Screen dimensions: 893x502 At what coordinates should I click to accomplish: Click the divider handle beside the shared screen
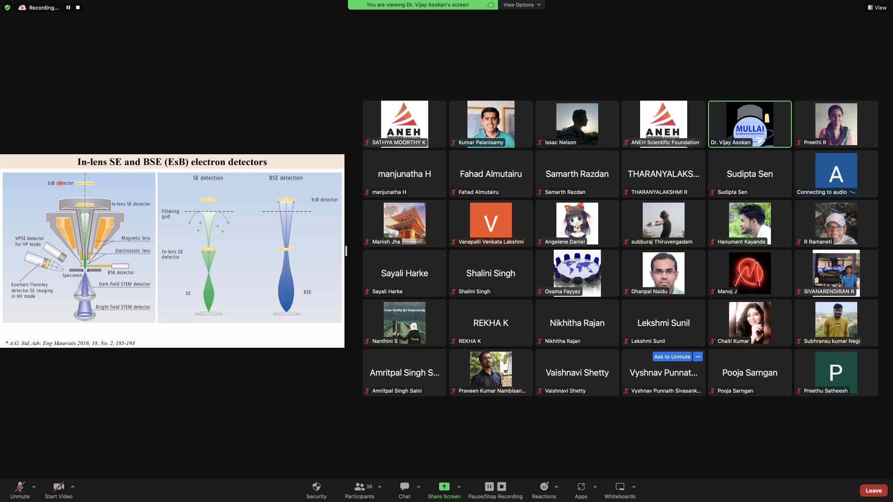coord(346,251)
